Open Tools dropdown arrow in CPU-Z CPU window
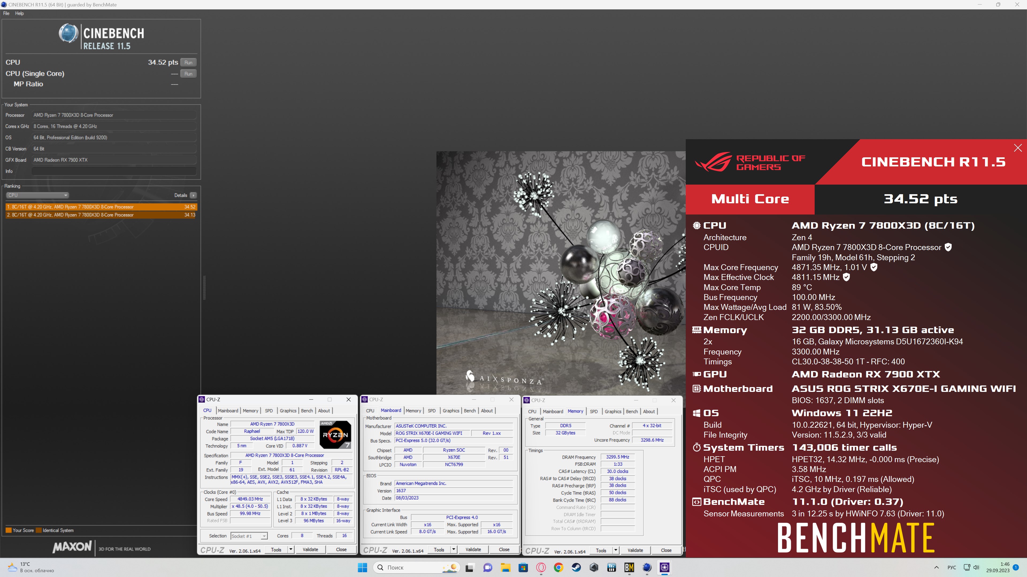 pos(291,549)
